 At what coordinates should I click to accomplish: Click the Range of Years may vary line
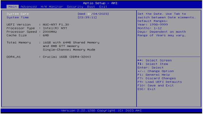pyautogui.click(x=162, y=35)
